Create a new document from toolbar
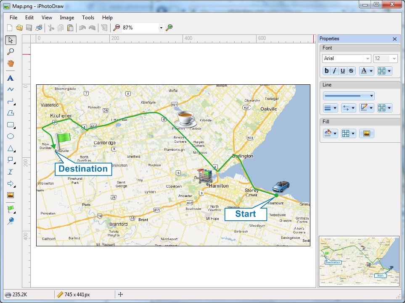The width and height of the screenshot is (405, 303). (10, 28)
